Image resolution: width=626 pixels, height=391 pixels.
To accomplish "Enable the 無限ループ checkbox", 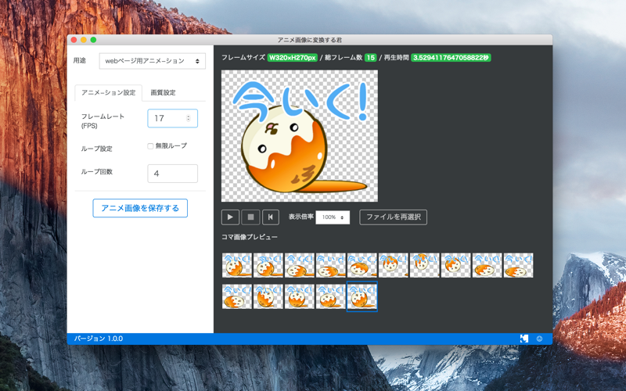I will pyautogui.click(x=150, y=146).
